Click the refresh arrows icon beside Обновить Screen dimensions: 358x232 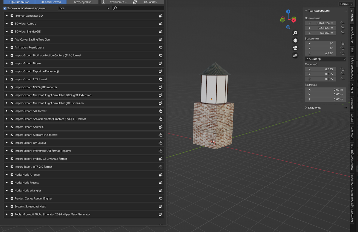point(135,2)
